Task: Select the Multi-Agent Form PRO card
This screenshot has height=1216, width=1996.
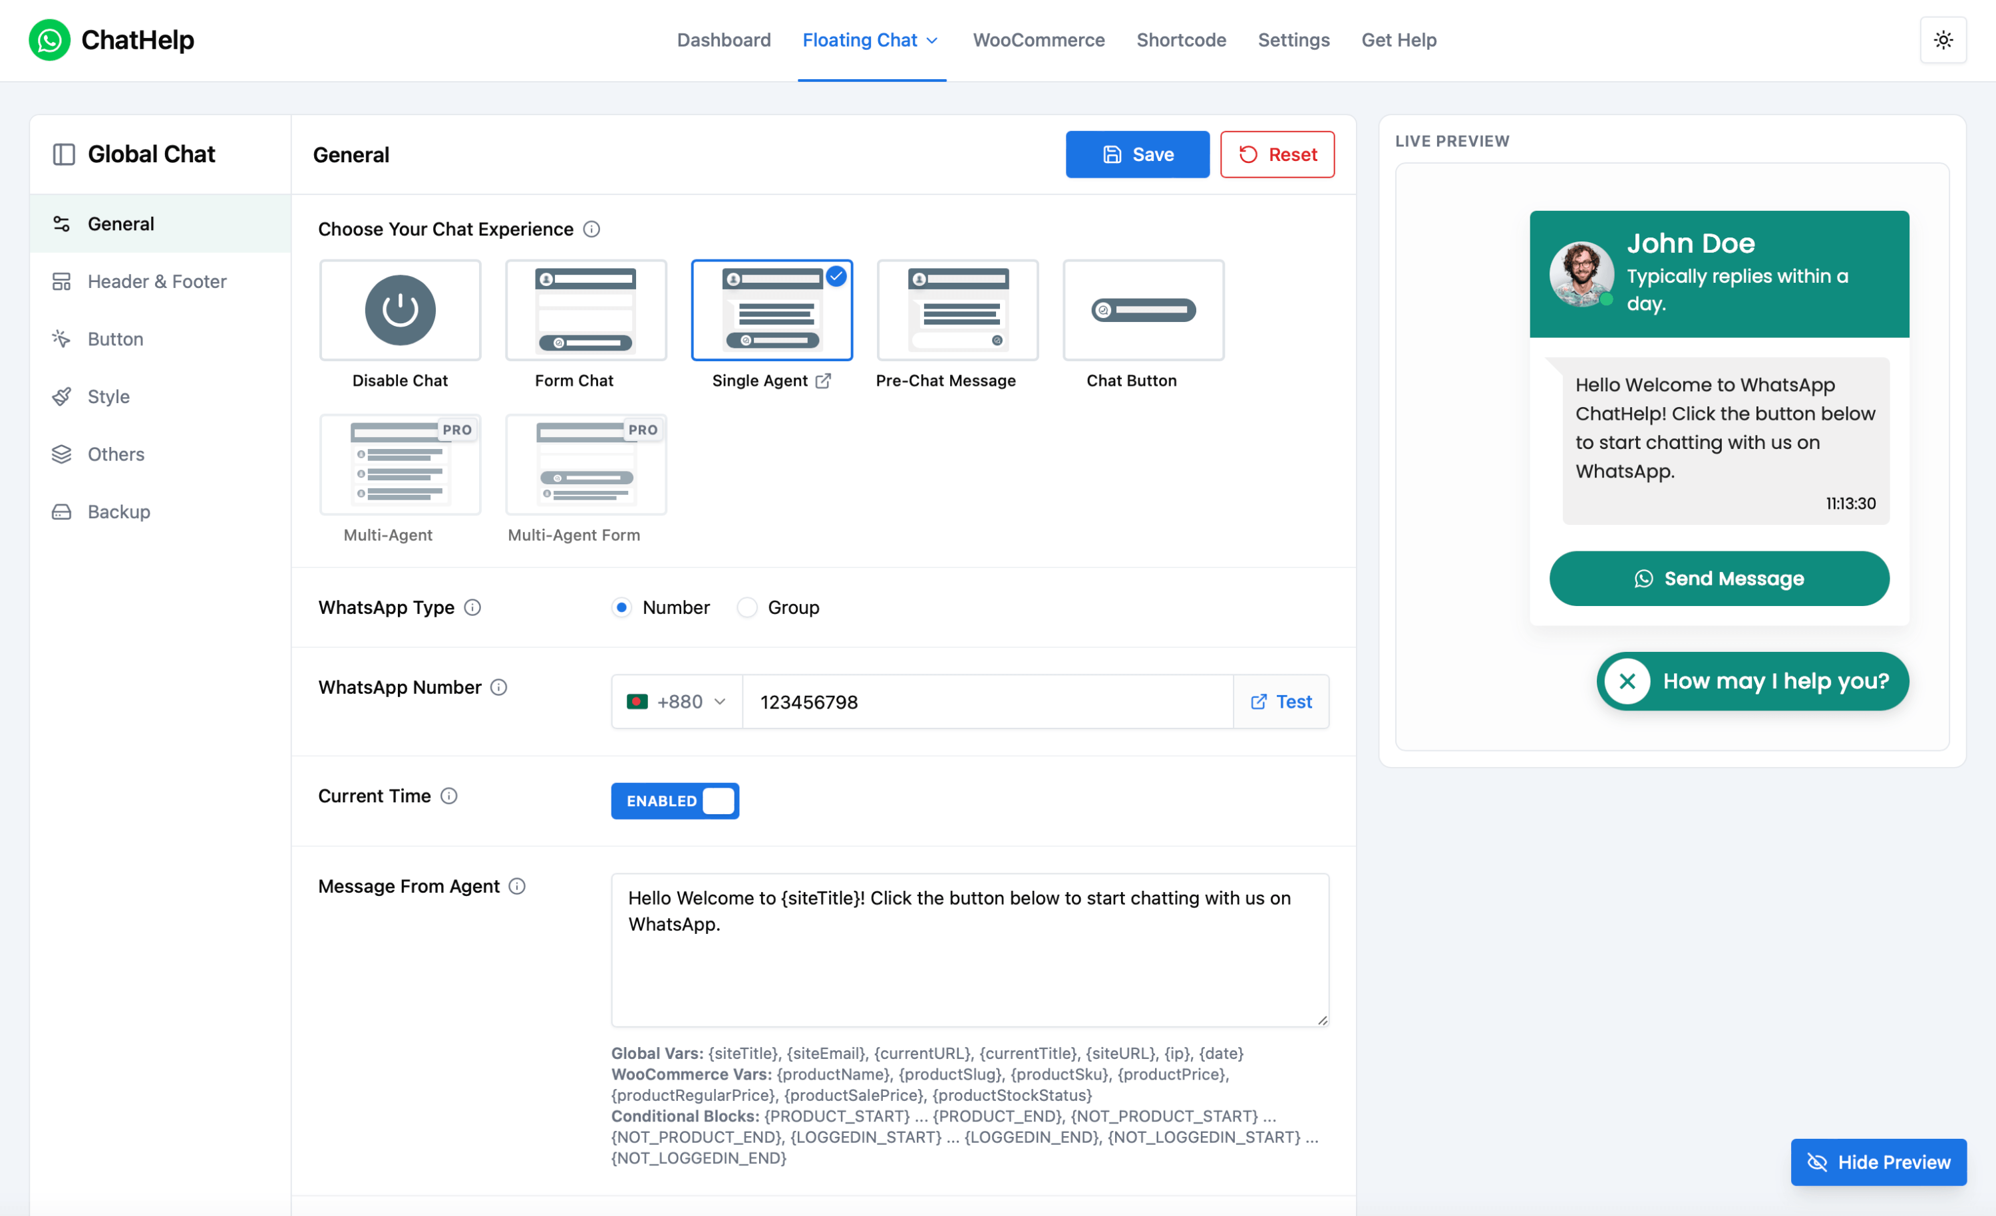Action: (x=585, y=464)
